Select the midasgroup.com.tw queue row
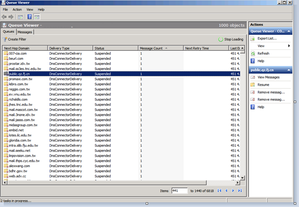The image size is (299, 207). pyautogui.click(x=122, y=125)
